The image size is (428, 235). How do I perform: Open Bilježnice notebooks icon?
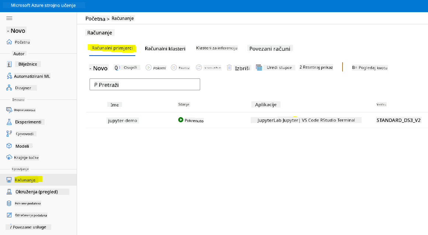[9, 64]
